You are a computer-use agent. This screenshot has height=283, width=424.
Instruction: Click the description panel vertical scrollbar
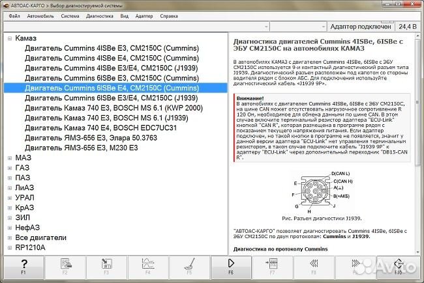418,143
